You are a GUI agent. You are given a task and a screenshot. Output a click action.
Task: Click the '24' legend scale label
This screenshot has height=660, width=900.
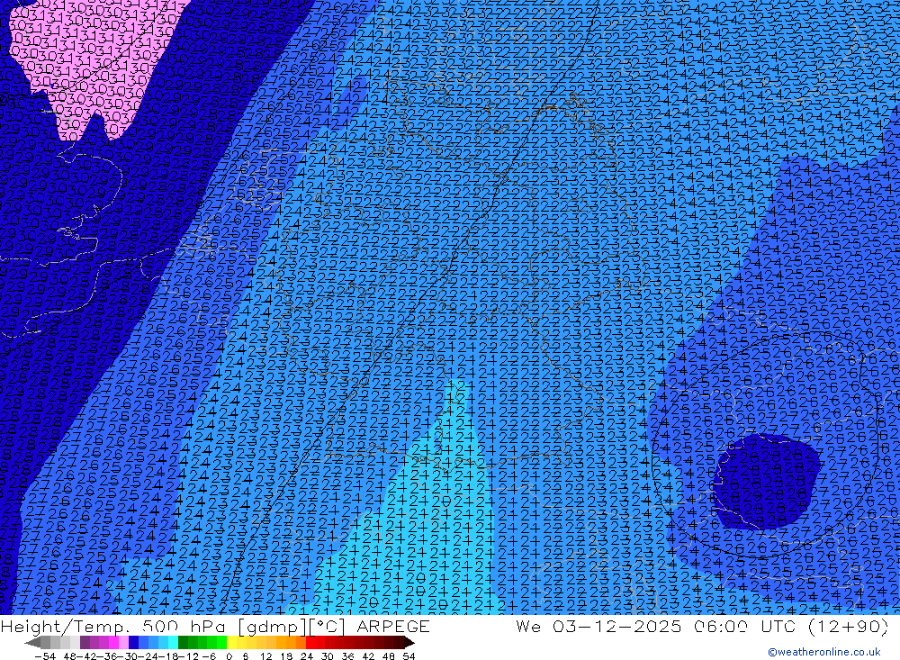[x=307, y=656]
